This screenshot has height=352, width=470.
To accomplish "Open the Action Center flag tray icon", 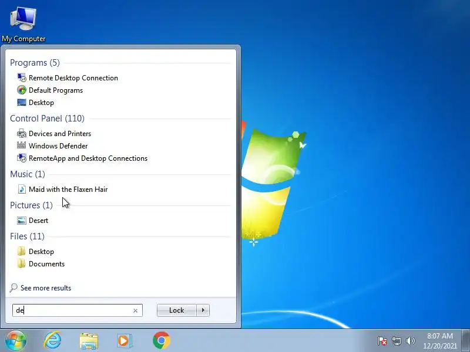I will (x=382, y=341).
